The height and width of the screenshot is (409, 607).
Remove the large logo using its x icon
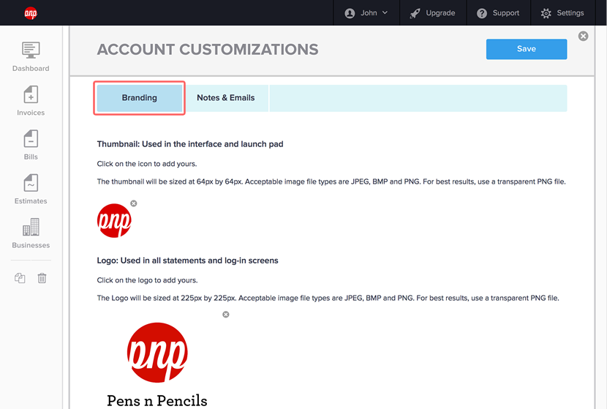pos(226,315)
